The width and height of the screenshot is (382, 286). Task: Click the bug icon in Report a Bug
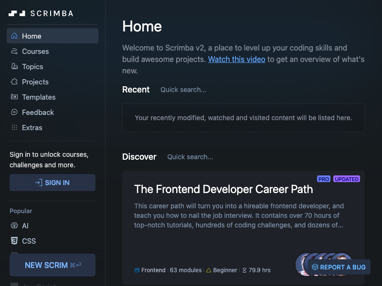click(315, 267)
